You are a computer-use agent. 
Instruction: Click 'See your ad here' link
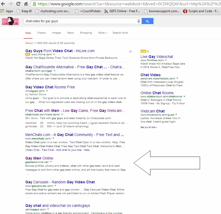point(148,127)
